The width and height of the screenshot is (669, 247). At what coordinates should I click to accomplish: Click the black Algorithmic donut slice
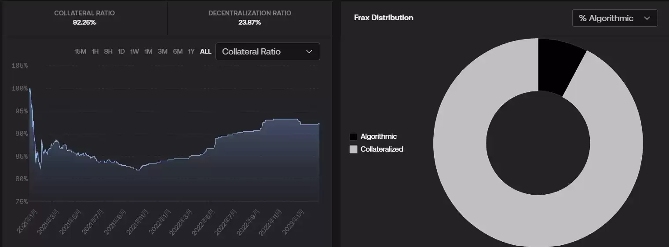[559, 66]
